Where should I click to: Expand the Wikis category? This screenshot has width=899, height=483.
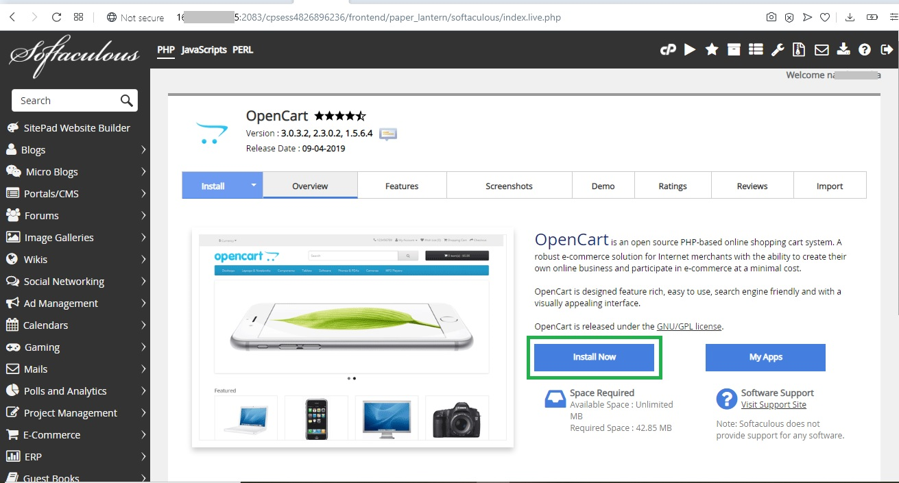(x=143, y=259)
